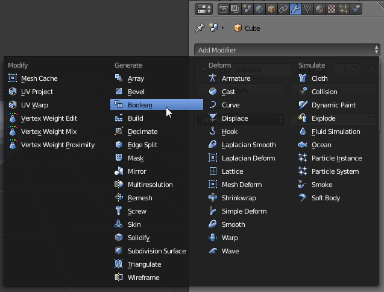
Task: Open the Object Data tab (triangle mesh icon)
Action: pos(307,9)
